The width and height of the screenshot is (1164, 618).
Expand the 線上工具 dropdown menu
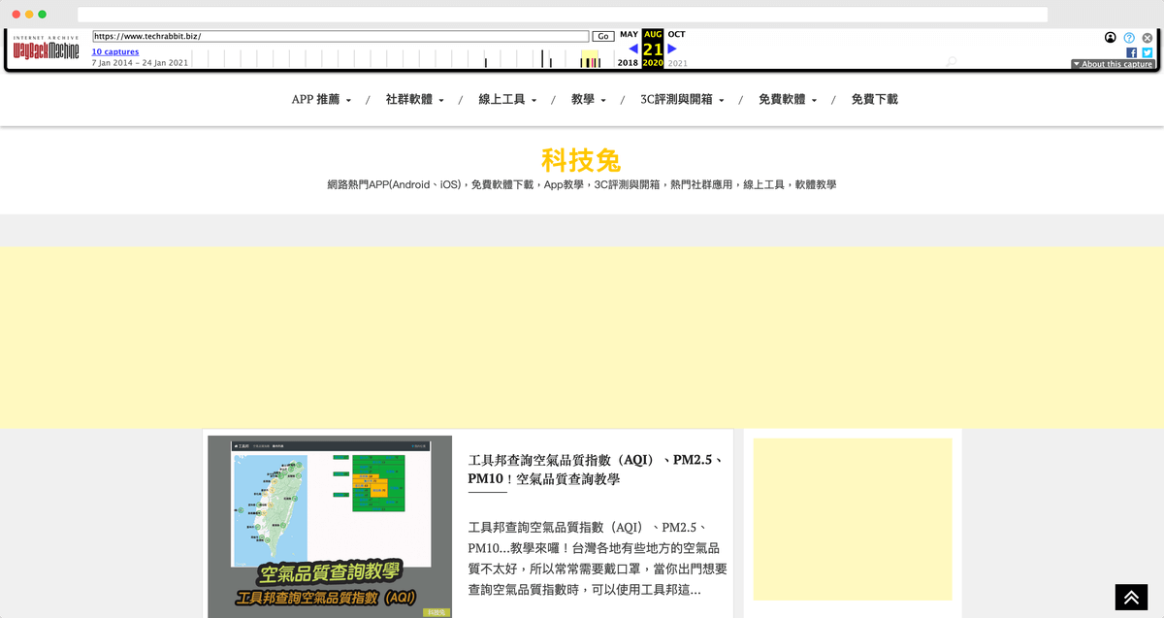pos(507,100)
